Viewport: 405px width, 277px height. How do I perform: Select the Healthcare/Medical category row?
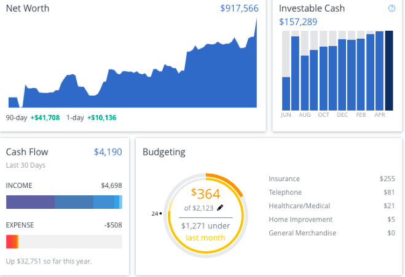pos(332,206)
